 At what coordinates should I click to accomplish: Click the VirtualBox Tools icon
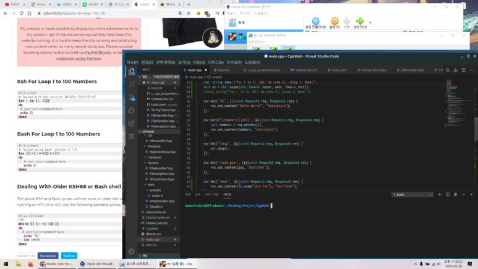pyautogui.click(x=233, y=22)
